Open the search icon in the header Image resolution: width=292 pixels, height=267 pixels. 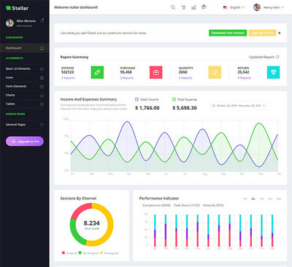pos(173,7)
